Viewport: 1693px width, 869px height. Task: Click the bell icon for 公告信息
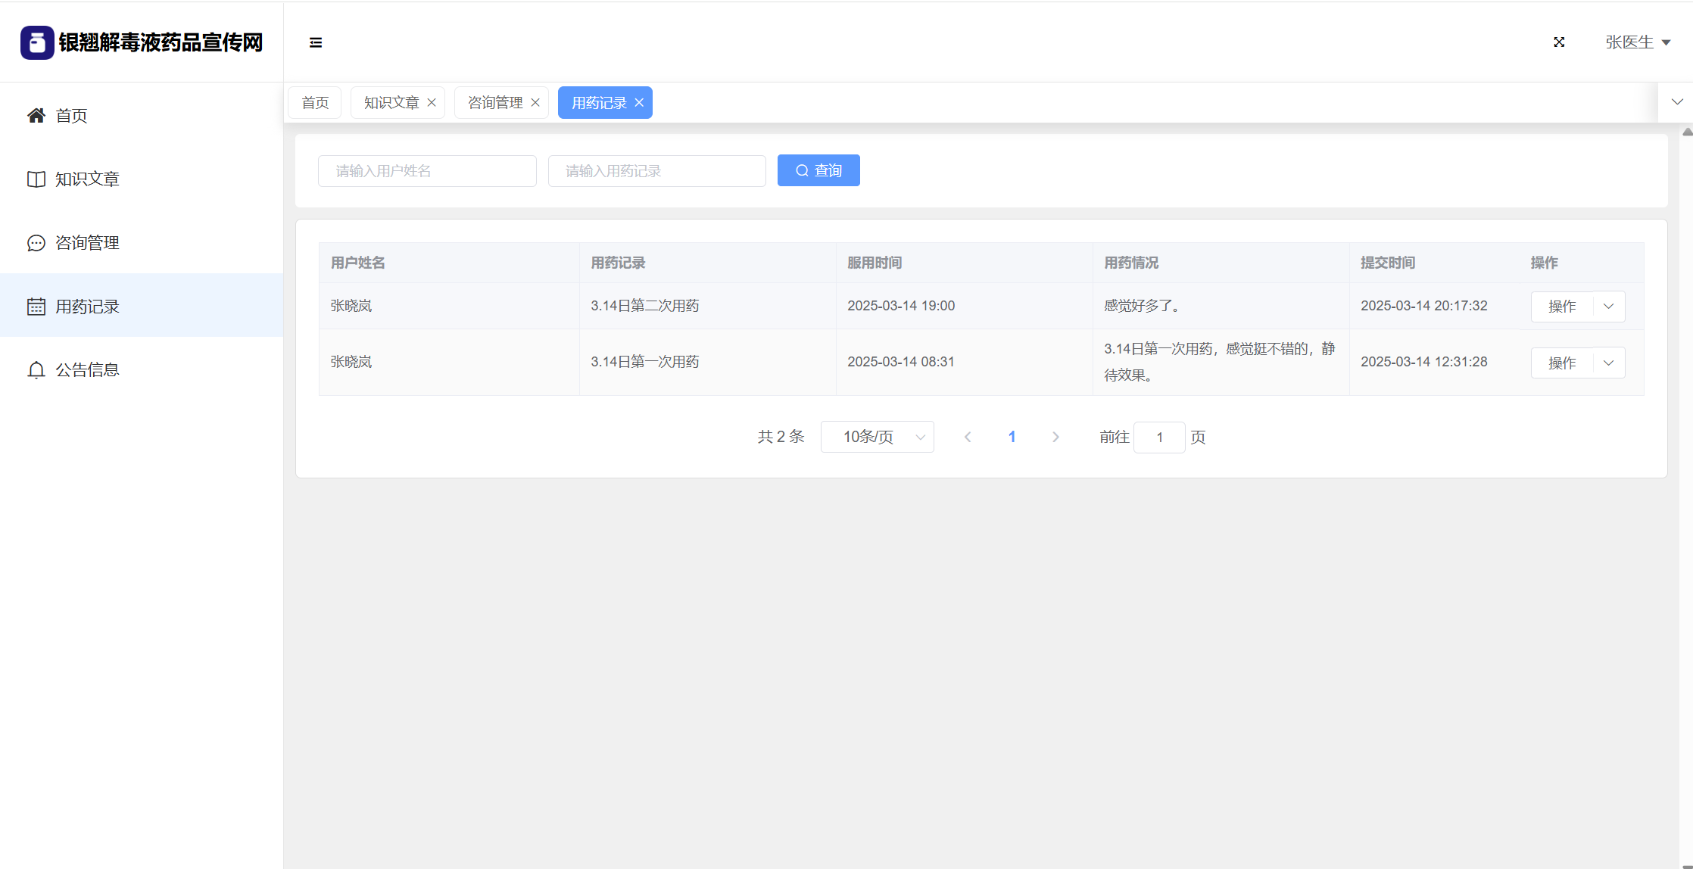click(x=36, y=370)
